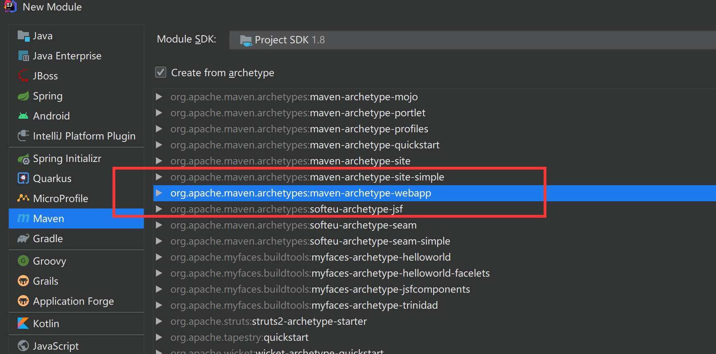Select Java Enterprise module type
This screenshot has height=354, width=716.
point(76,56)
